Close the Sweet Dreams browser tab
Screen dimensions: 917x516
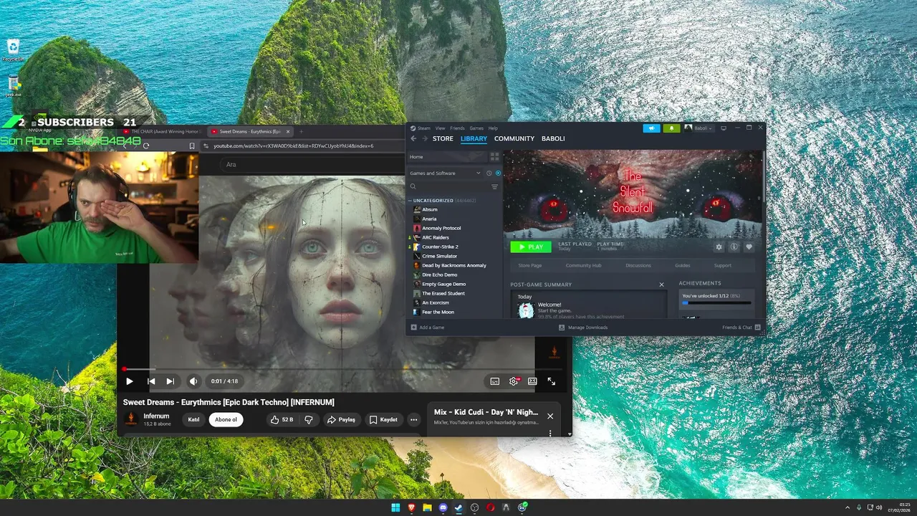click(x=288, y=131)
